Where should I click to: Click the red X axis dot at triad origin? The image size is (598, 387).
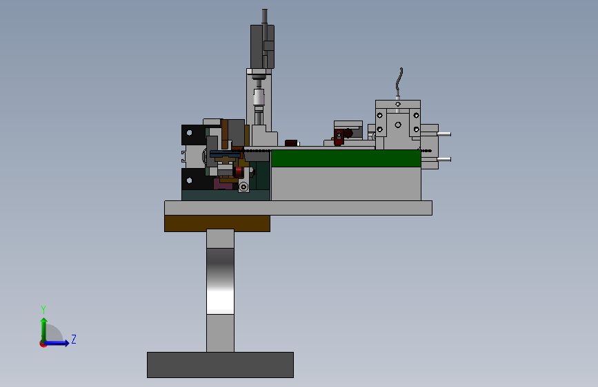(43, 344)
